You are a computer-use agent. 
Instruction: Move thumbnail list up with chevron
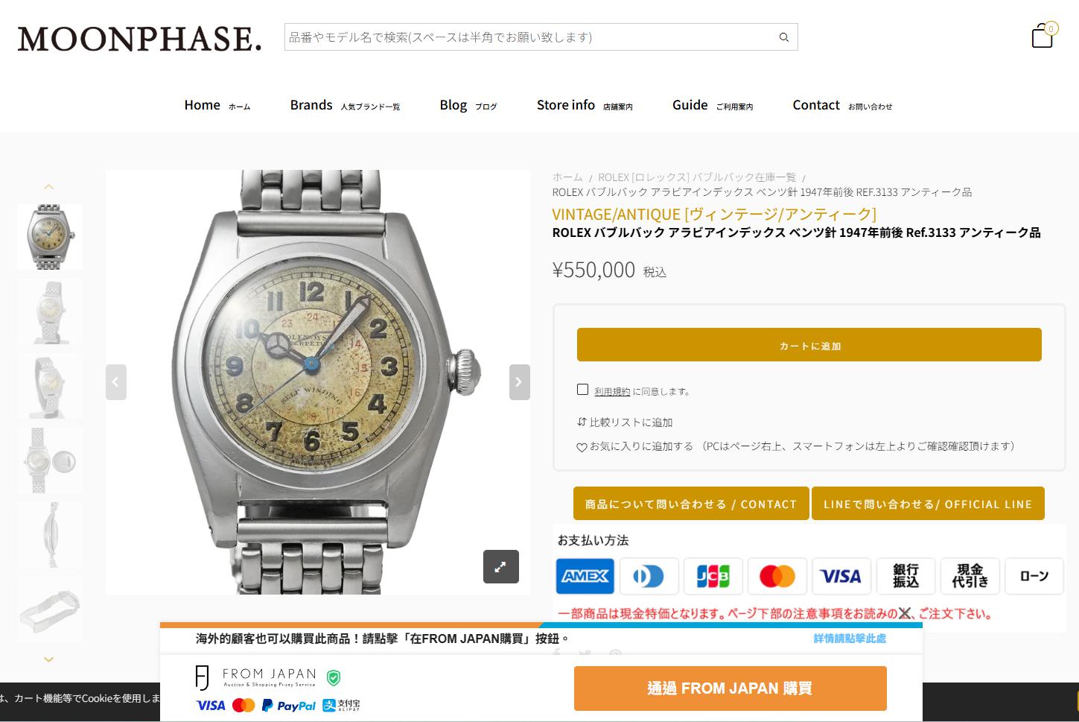(49, 187)
